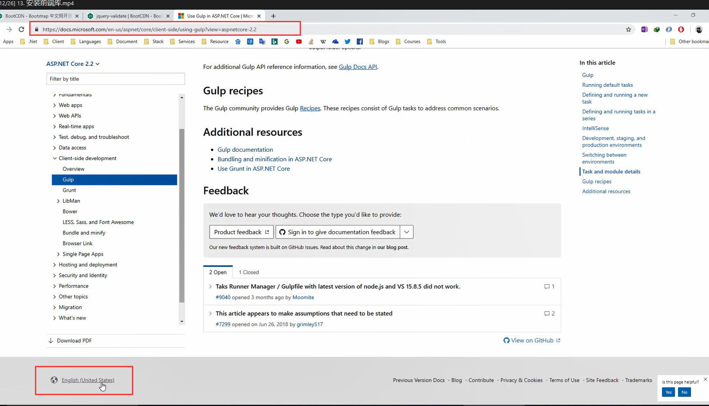Open the YouTube bookmark icon
This screenshot has width=709, height=406.
point(299,41)
